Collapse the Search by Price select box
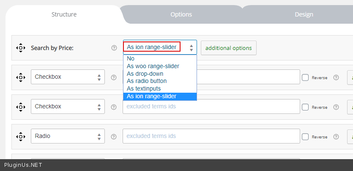Image resolution: width=353 pixels, height=171 pixels. click(x=160, y=47)
